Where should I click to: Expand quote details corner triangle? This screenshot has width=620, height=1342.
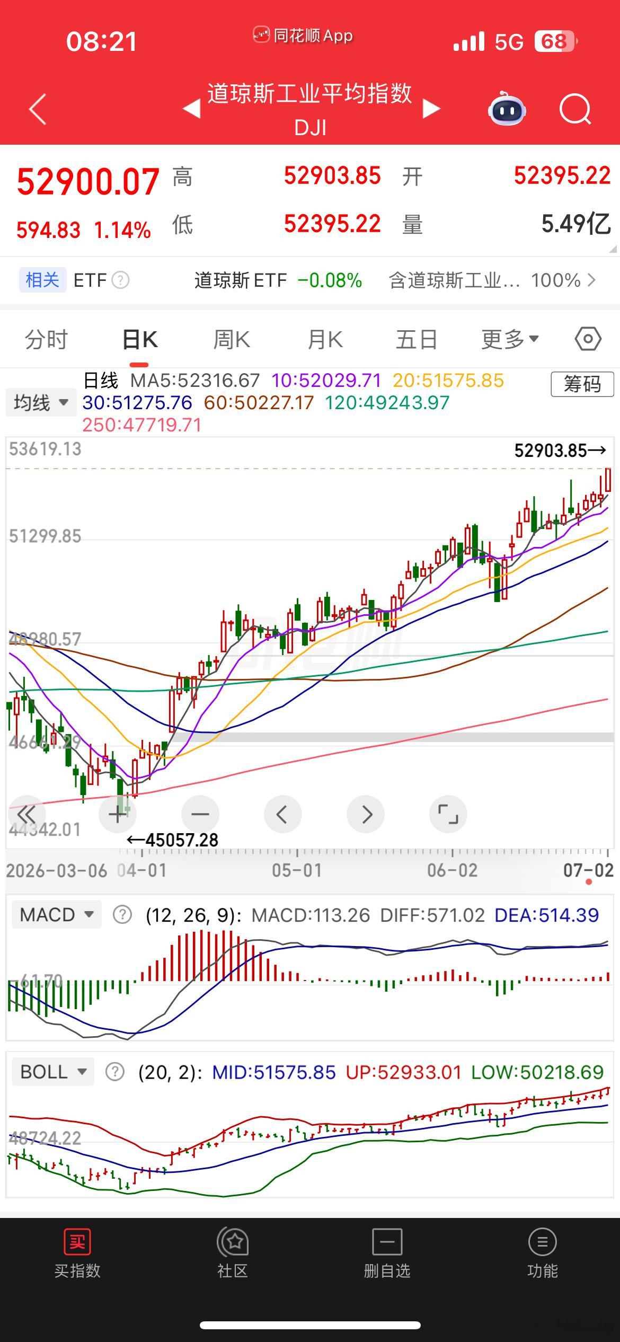[x=613, y=249]
